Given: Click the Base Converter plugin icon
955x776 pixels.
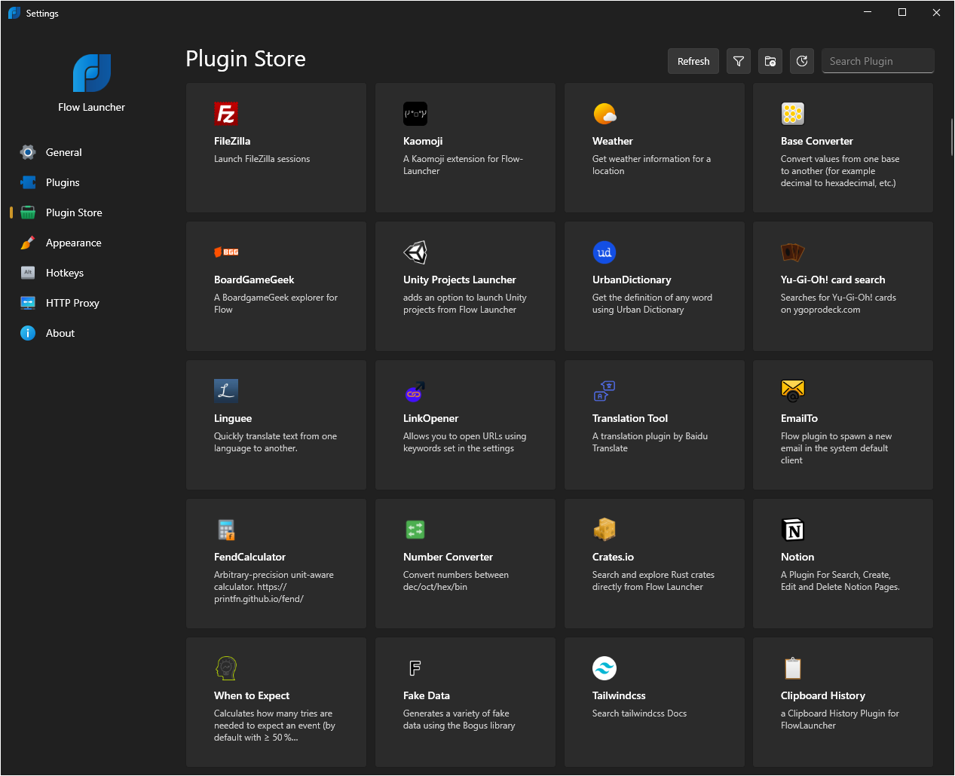Looking at the screenshot, I should [793, 114].
